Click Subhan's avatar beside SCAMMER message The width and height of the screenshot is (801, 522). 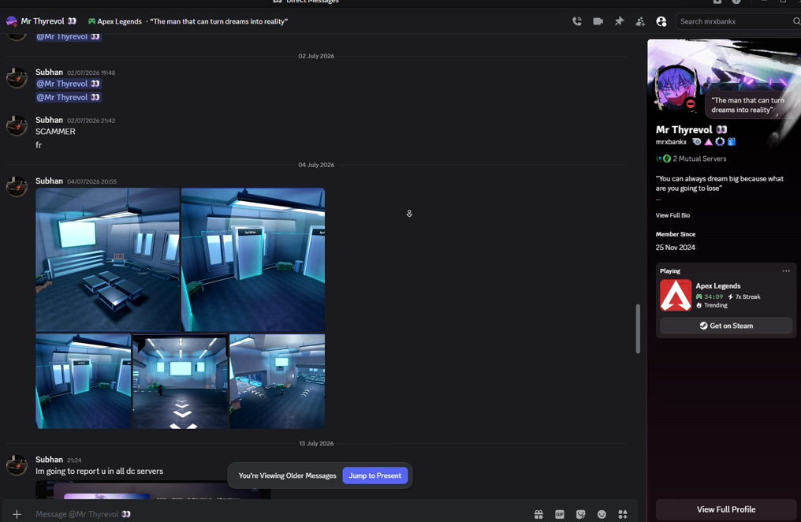click(x=17, y=125)
